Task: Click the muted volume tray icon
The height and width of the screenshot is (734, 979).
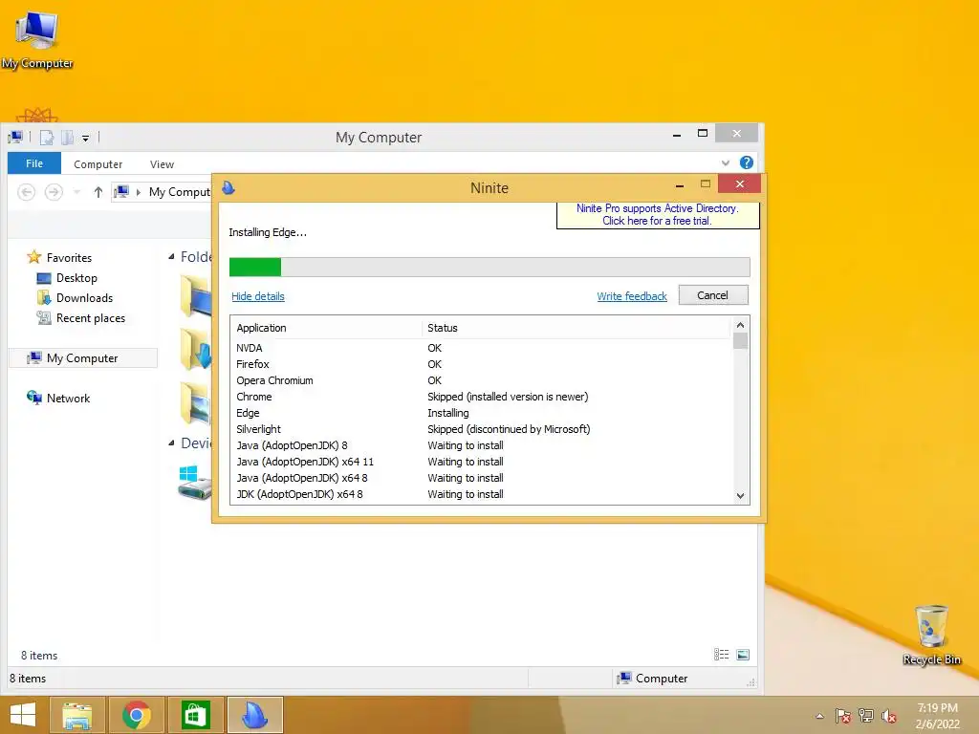Action: (x=889, y=716)
